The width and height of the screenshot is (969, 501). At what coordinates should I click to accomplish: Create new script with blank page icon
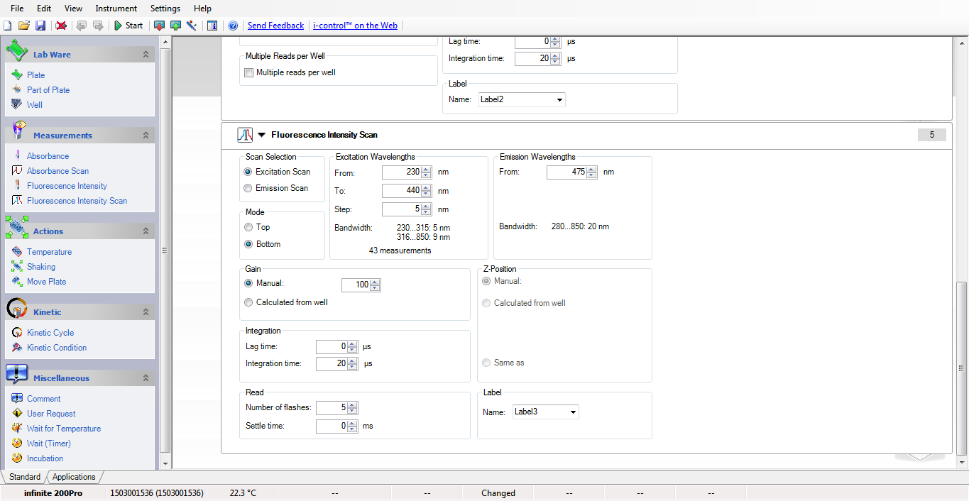pos(8,26)
